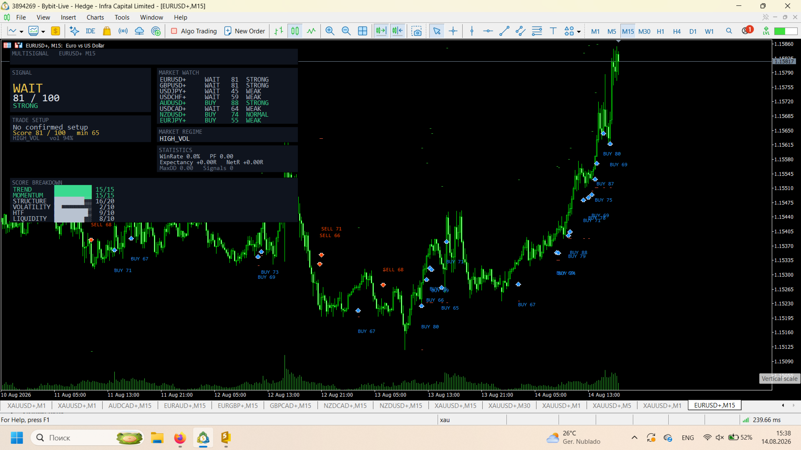The image size is (801, 450).
Task: Switch to the NZDUSD+,M15 chart tab
Action: click(400, 405)
